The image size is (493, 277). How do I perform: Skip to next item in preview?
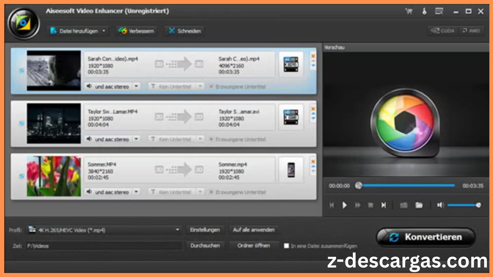(383, 205)
